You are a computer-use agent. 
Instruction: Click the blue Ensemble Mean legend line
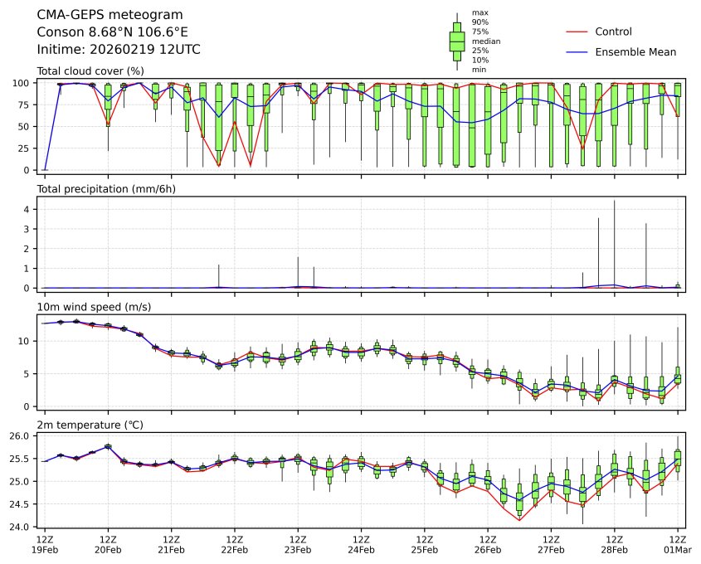point(576,51)
